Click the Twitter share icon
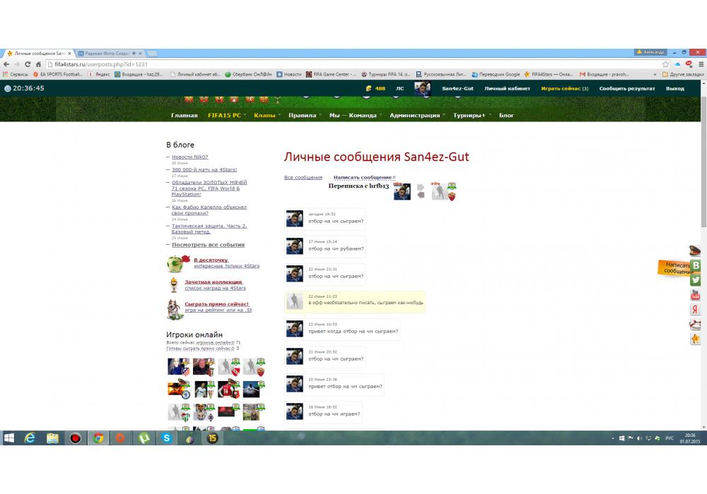This screenshot has width=707, height=494. point(696,280)
